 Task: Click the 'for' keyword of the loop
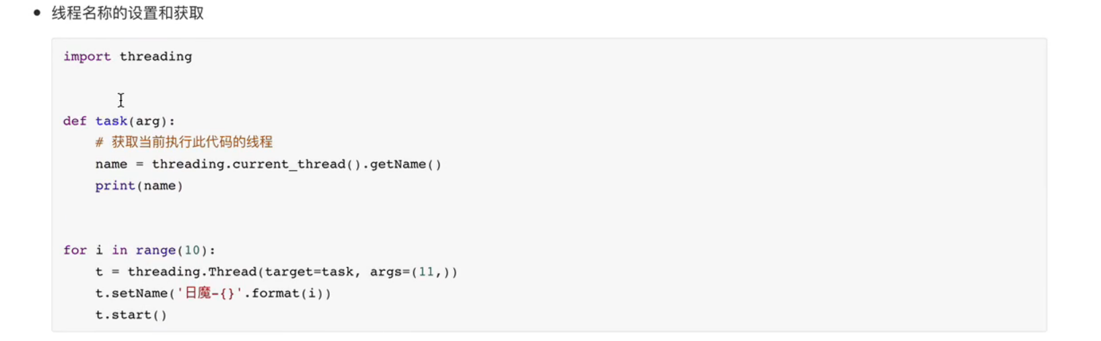point(75,250)
